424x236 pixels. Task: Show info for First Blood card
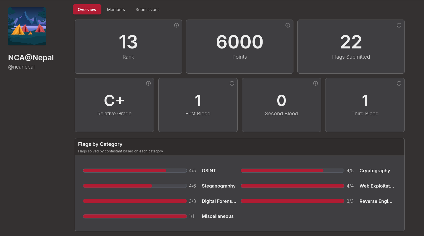pos(232,83)
